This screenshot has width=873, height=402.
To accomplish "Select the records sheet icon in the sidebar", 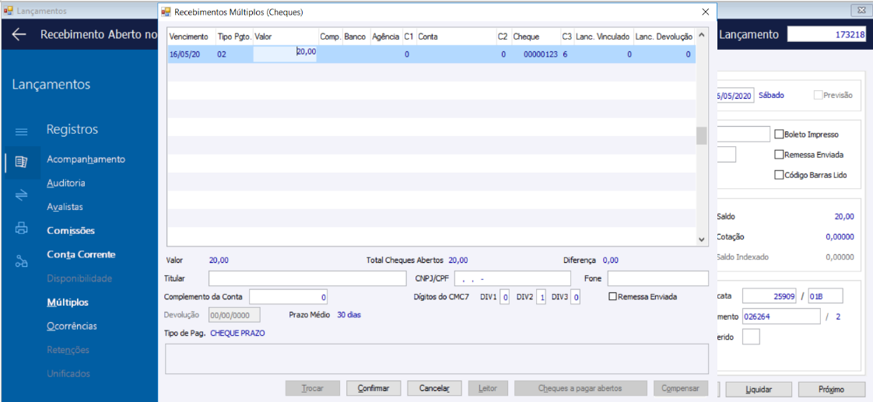I will coord(21,163).
